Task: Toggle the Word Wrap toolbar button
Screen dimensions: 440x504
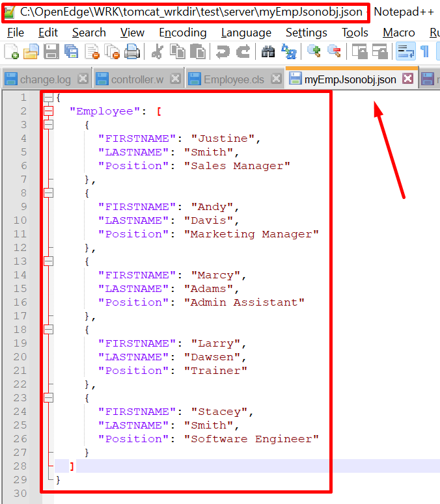Action: (x=406, y=51)
